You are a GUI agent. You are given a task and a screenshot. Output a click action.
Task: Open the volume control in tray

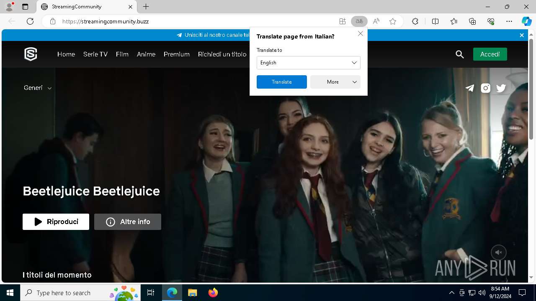click(x=482, y=293)
